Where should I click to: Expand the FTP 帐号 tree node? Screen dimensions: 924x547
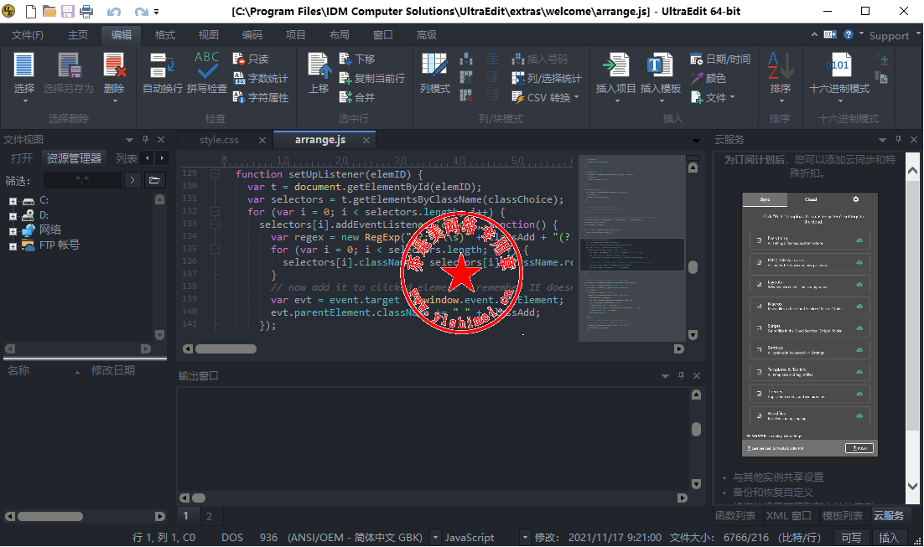[x=13, y=246]
